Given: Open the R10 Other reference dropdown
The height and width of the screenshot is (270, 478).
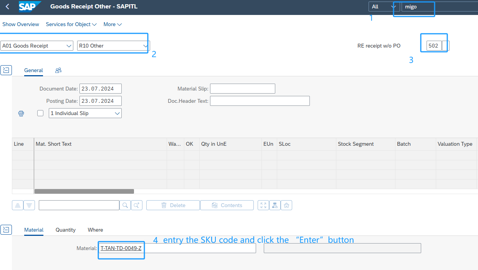Looking at the screenshot, I should (x=113, y=46).
